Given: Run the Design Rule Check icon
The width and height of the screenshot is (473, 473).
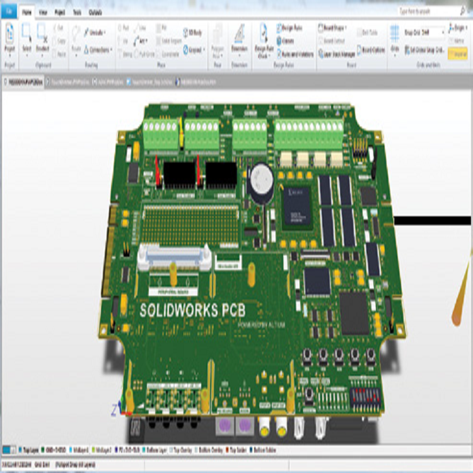Looking at the screenshot, I should tap(264, 39).
